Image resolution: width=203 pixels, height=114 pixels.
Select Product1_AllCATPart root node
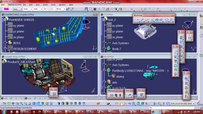tap(21, 62)
